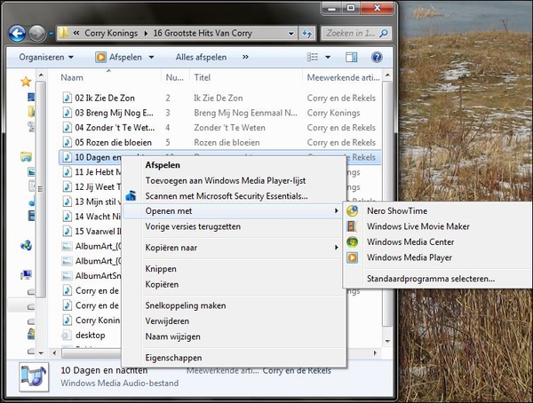Viewport: 533px width, 403px height.
Task: Click the Favorites star icon in sidebar
Action: (26, 81)
